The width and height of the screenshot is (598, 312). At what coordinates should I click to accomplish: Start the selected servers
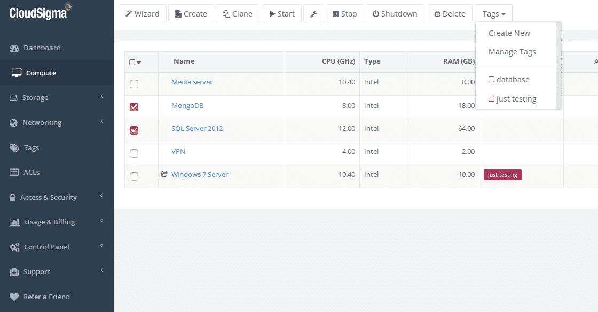click(282, 14)
